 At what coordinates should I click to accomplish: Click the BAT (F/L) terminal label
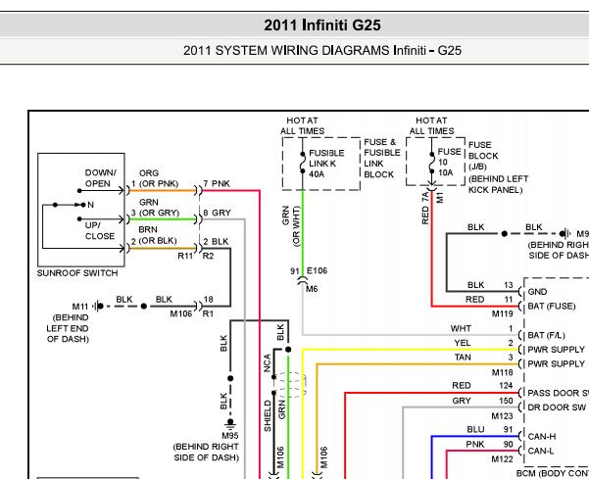(546, 335)
